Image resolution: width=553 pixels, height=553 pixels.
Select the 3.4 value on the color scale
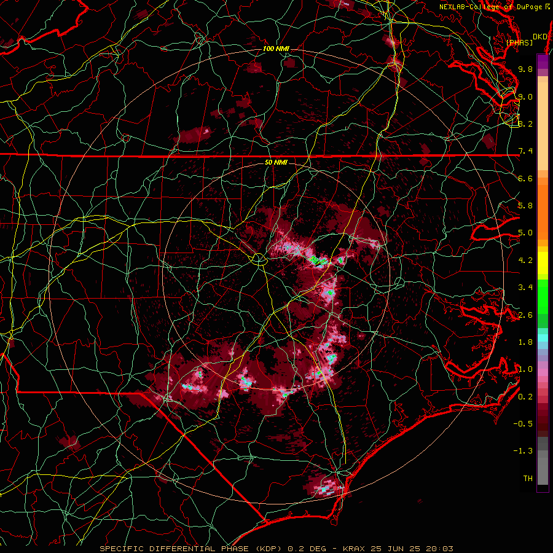(x=525, y=288)
